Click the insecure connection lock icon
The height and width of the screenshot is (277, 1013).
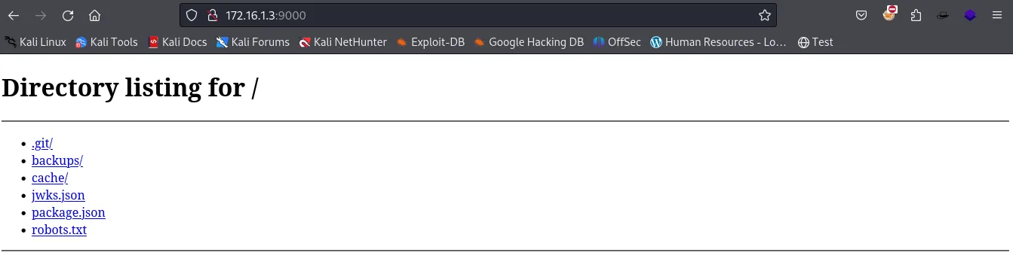pyautogui.click(x=212, y=15)
